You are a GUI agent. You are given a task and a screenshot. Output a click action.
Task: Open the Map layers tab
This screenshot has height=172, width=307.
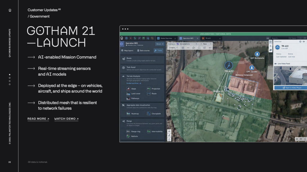(127, 50)
